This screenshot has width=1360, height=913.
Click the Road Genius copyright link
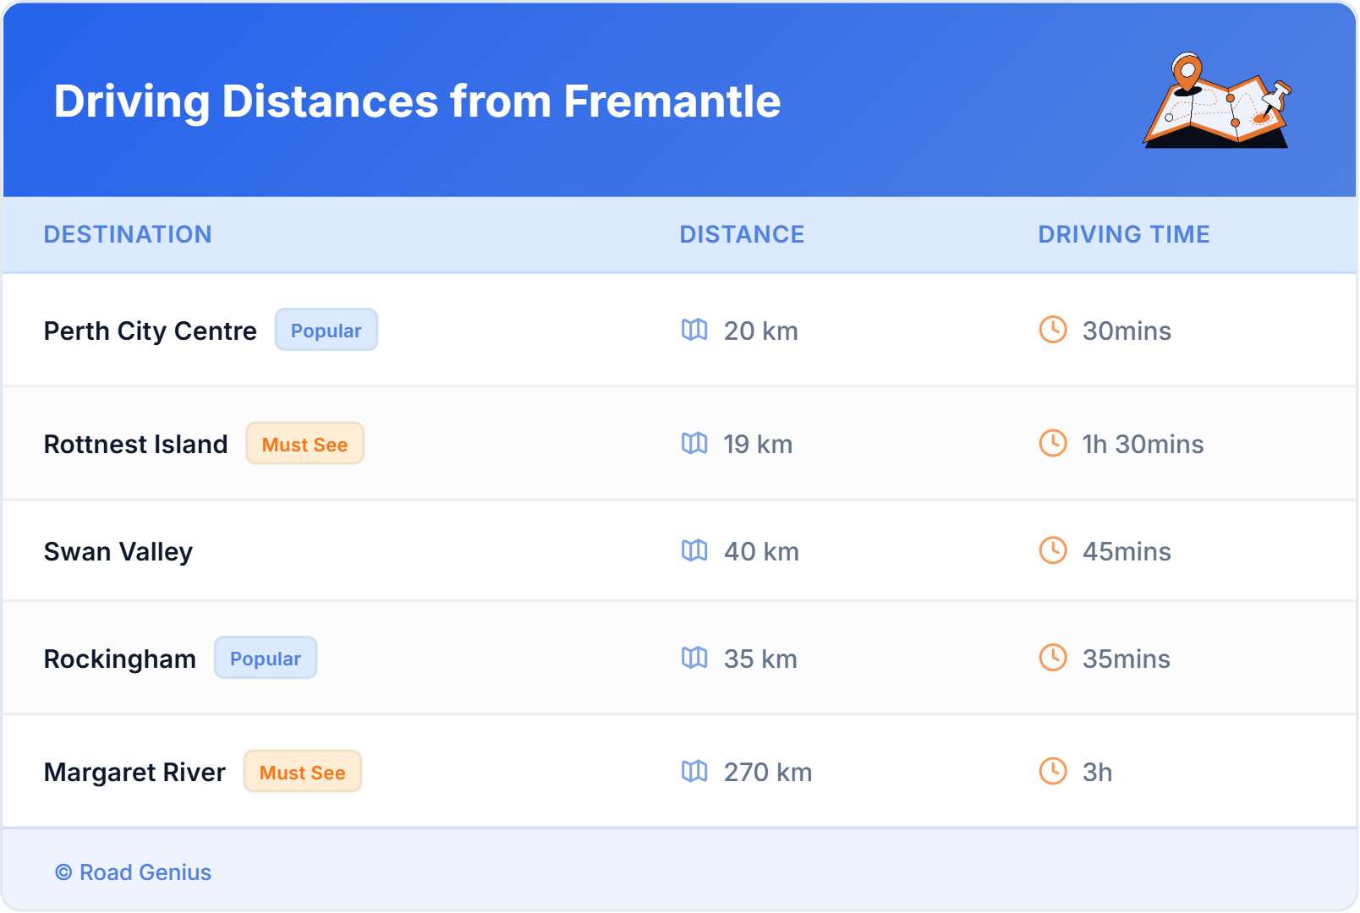coord(133,872)
